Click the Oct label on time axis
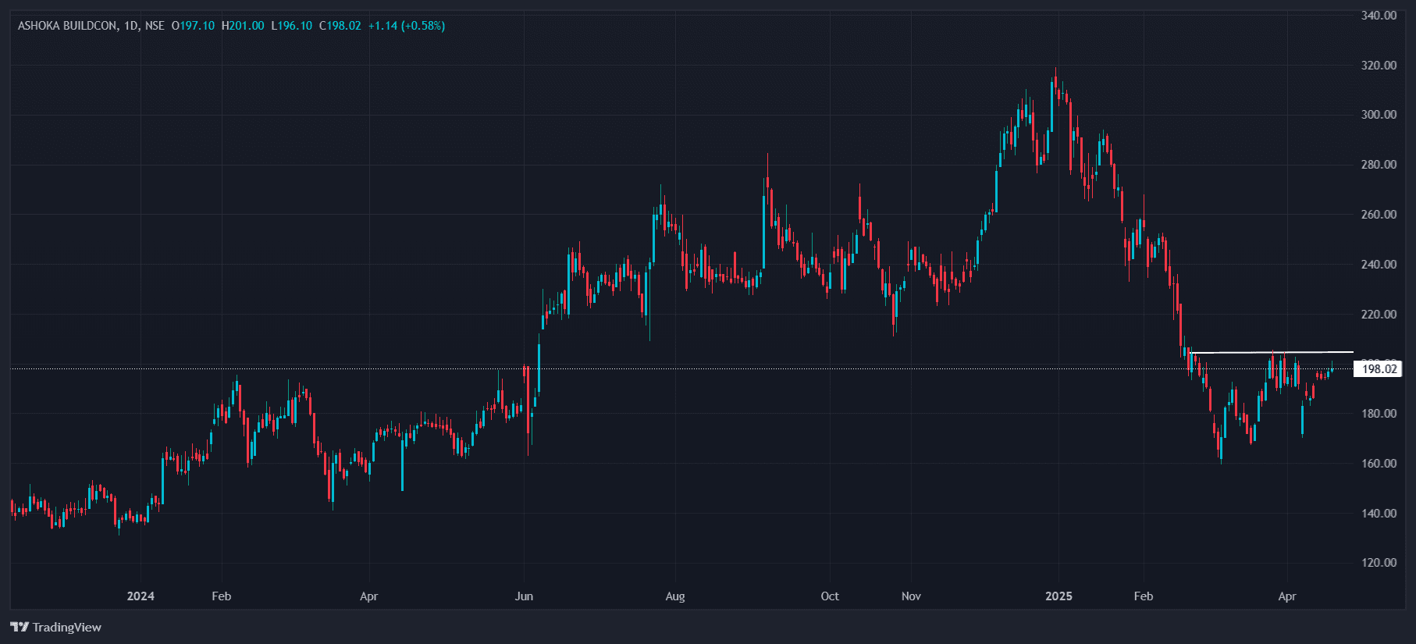Image resolution: width=1416 pixels, height=644 pixels. 830,596
